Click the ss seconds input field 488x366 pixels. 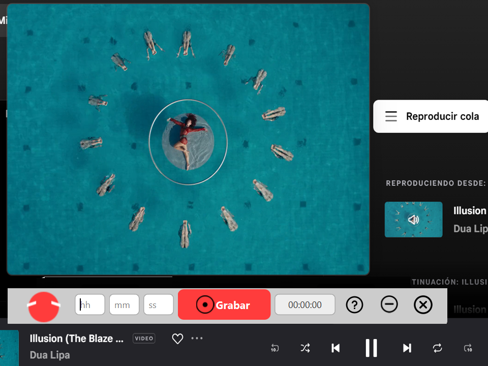click(x=158, y=305)
